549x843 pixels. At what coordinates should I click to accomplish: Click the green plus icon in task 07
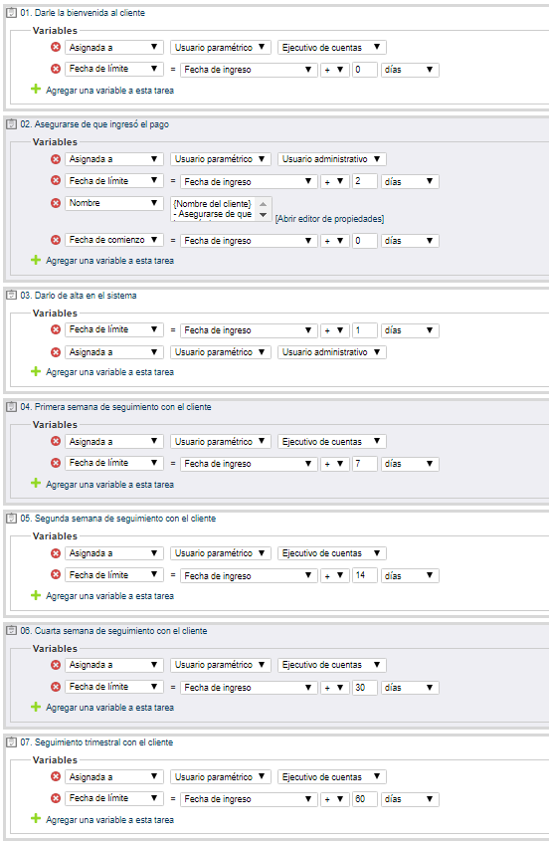pos(36,819)
